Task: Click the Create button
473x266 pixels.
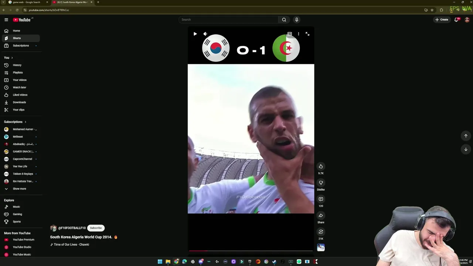Action: (442, 20)
